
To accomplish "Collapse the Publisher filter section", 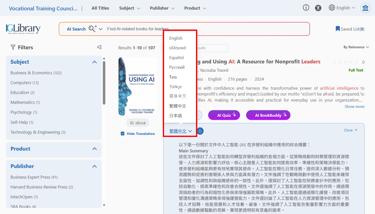I will 95,166.
